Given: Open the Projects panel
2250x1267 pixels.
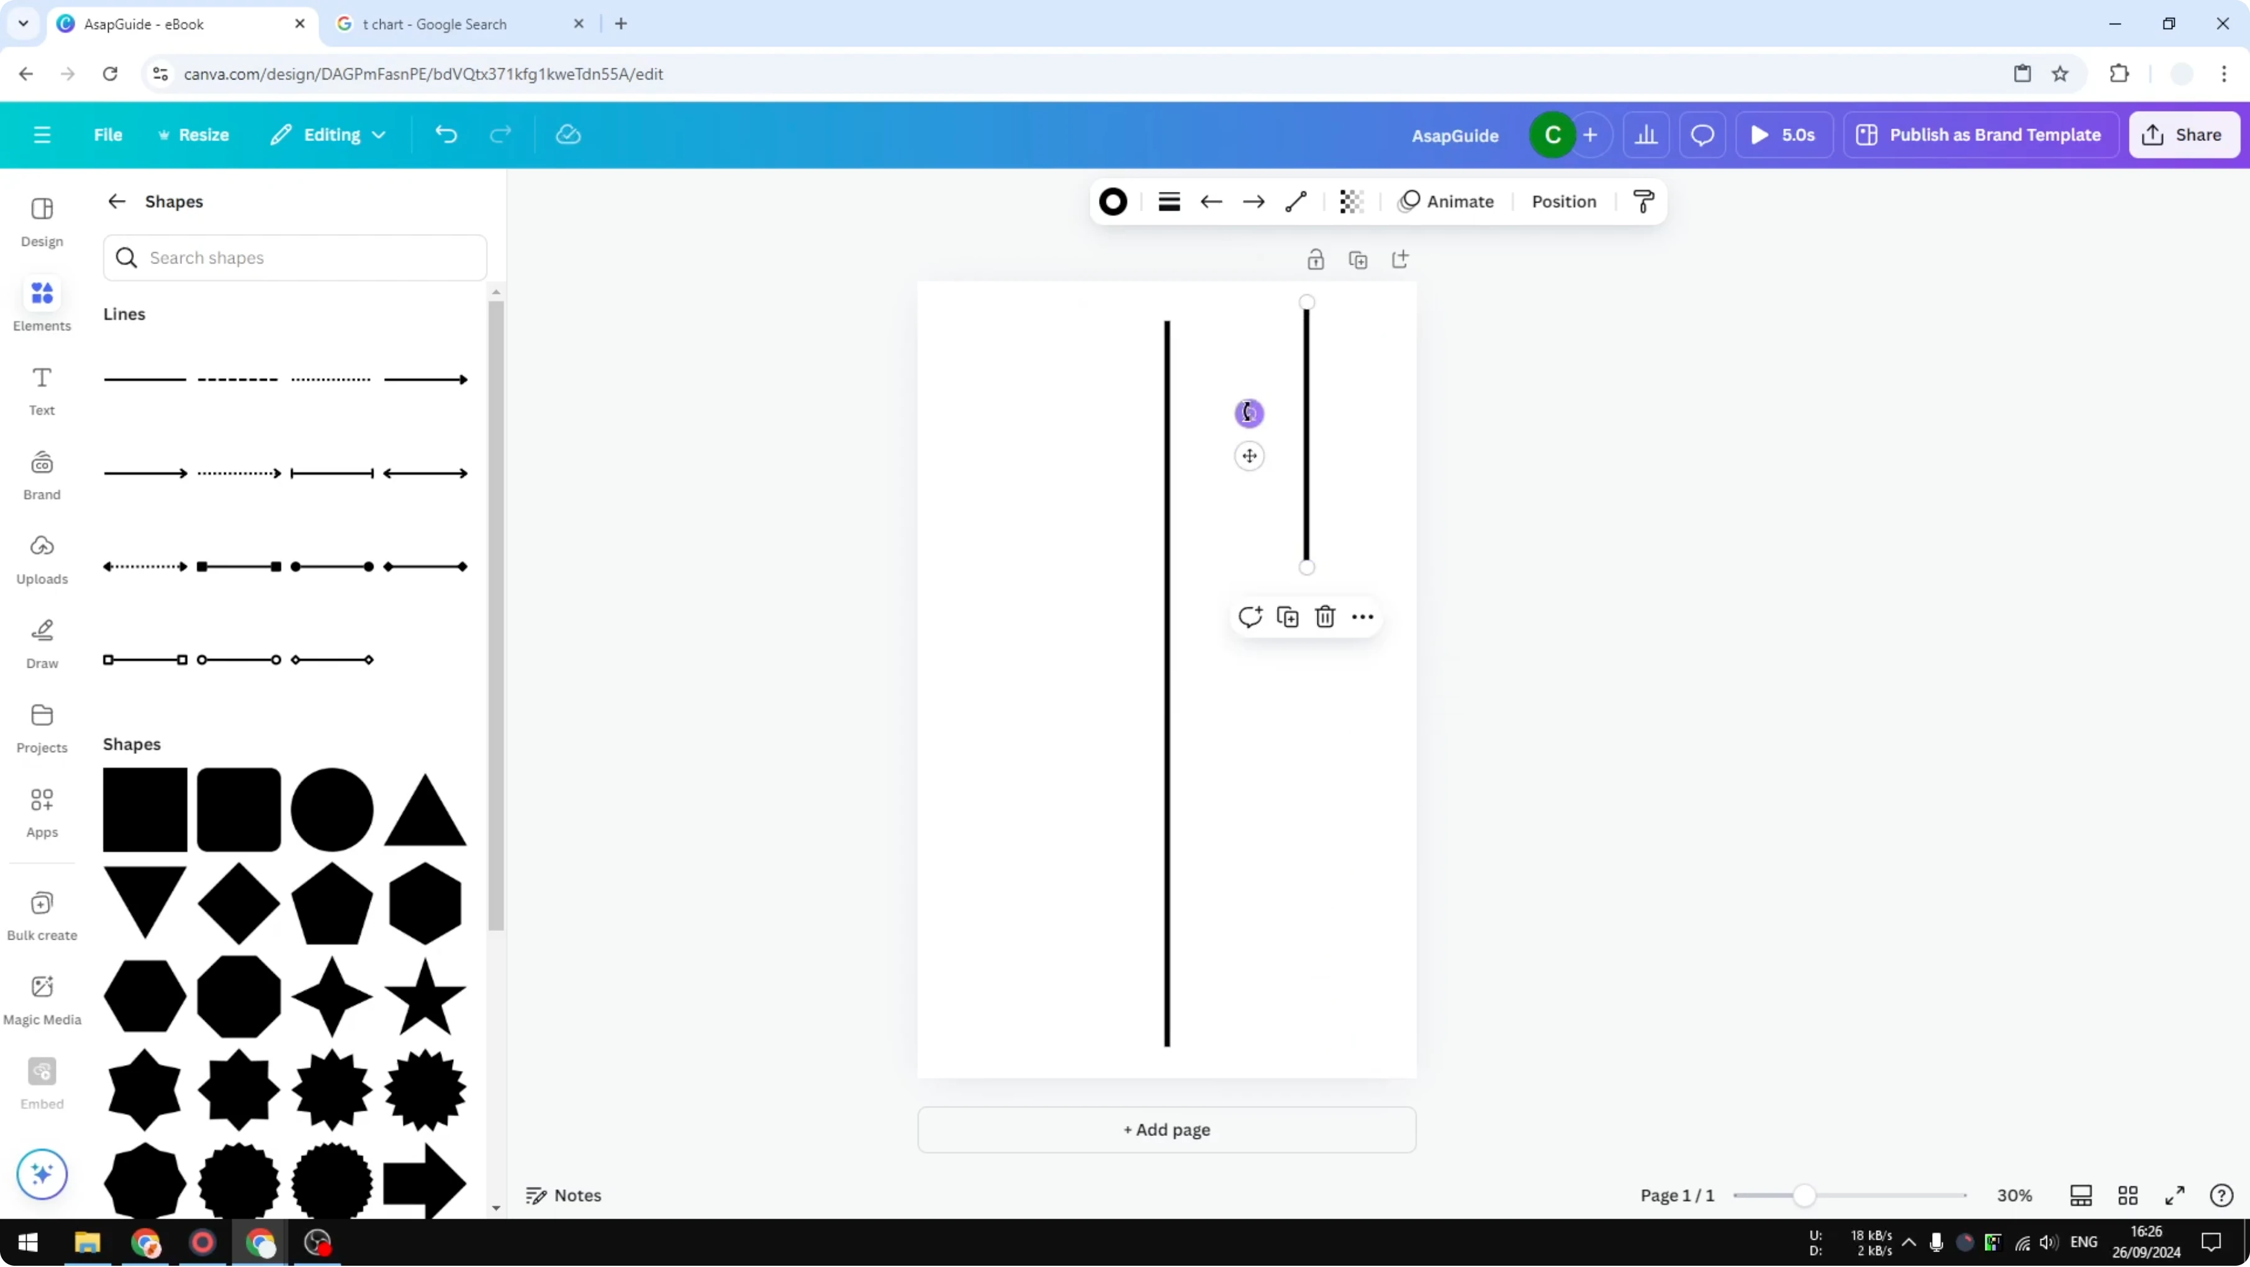Looking at the screenshot, I should pos(42,729).
